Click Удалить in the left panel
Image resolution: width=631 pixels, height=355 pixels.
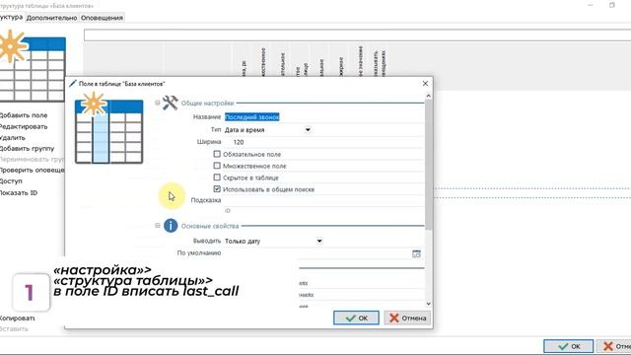pos(13,138)
